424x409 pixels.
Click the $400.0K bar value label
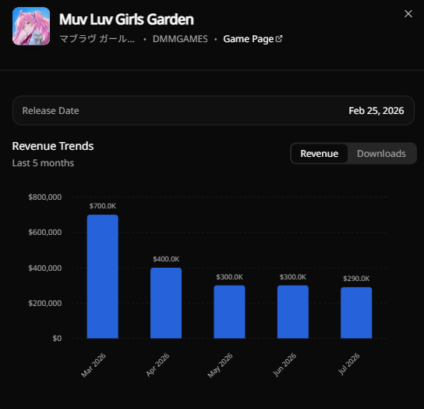click(x=166, y=259)
